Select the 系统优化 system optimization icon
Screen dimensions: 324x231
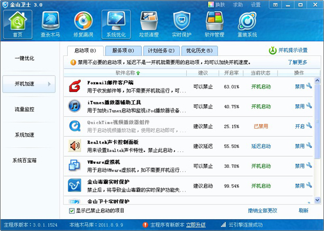click(116, 24)
